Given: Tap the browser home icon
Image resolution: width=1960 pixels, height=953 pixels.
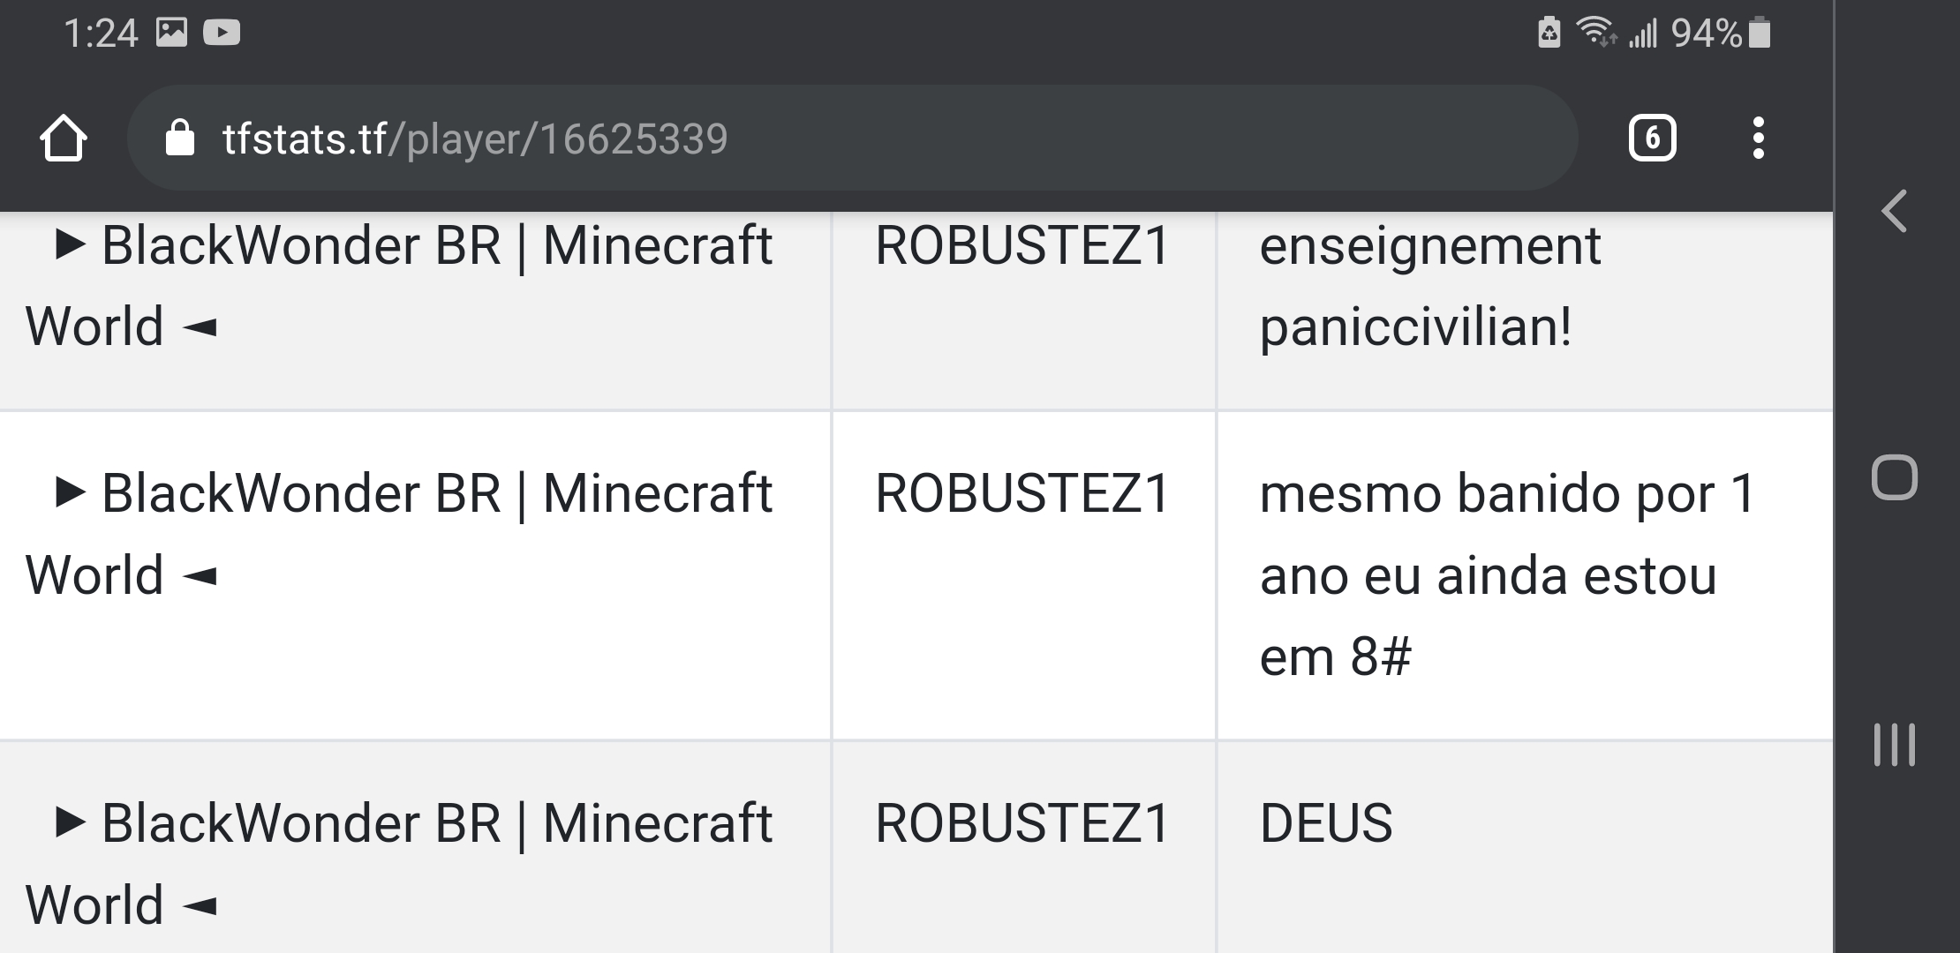Looking at the screenshot, I should (x=64, y=139).
